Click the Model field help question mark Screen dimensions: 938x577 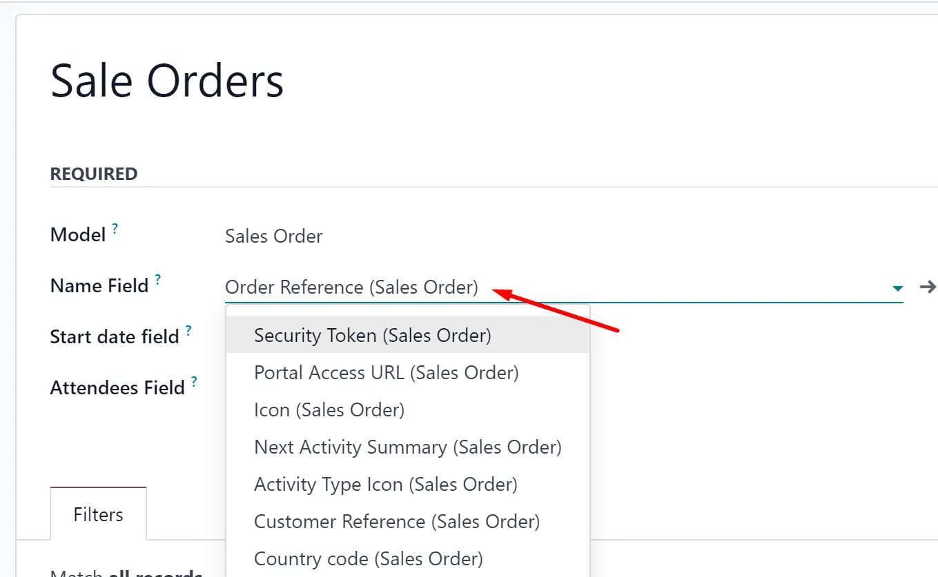click(x=115, y=229)
